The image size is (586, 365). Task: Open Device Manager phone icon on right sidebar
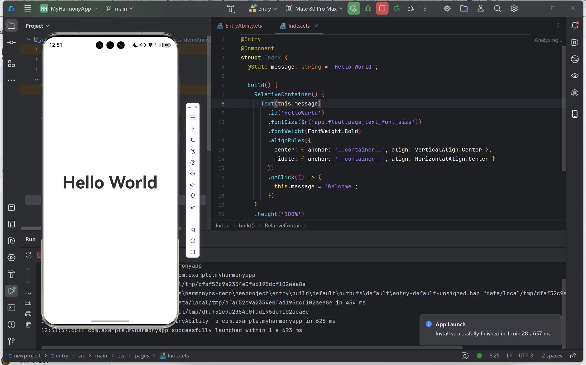point(575,114)
